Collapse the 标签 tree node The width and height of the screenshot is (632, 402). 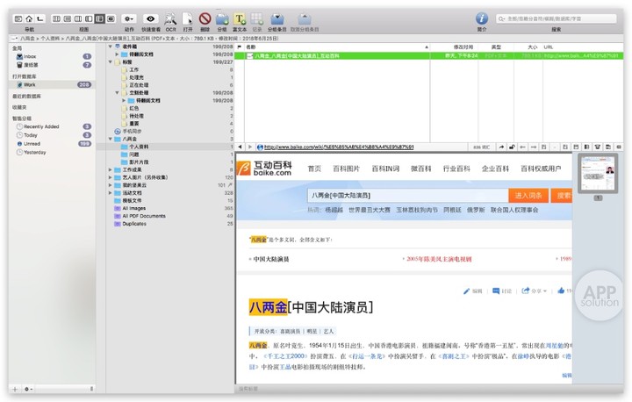click(x=110, y=61)
